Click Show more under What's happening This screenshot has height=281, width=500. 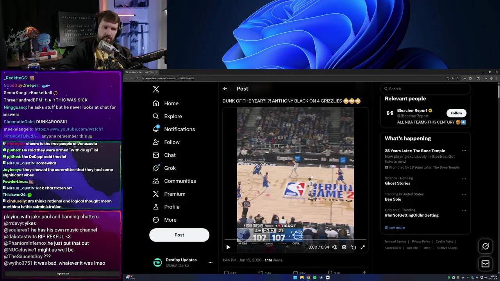(x=395, y=228)
